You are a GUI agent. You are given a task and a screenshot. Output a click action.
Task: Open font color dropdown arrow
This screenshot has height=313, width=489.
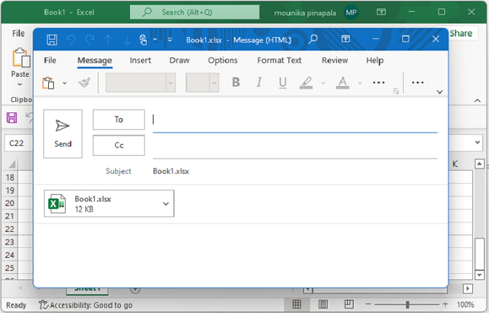tap(360, 83)
